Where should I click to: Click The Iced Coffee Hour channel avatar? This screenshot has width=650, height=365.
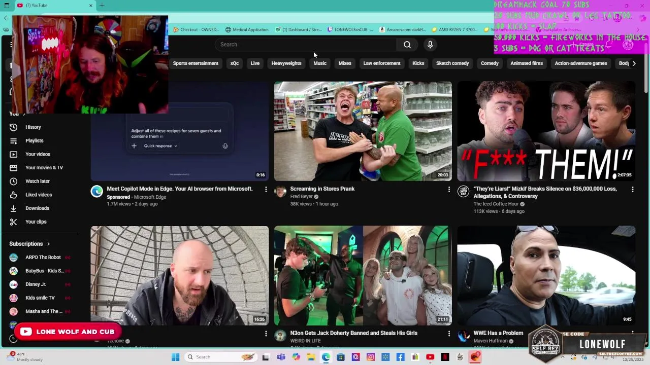463,191
